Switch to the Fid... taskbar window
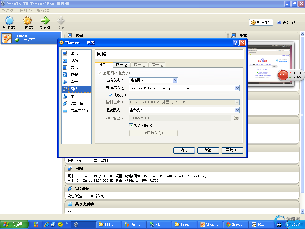 coord(108,225)
